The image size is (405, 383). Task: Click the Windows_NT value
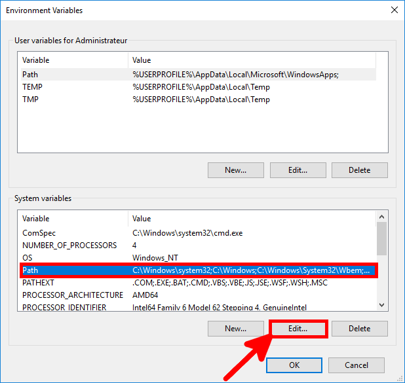click(155, 258)
